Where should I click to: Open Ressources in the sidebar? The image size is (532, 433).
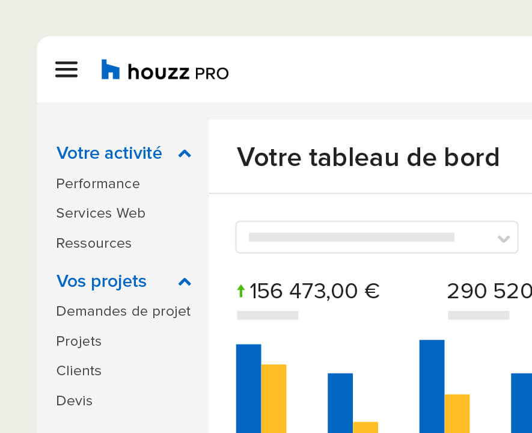pyautogui.click(x=94, y=243)
